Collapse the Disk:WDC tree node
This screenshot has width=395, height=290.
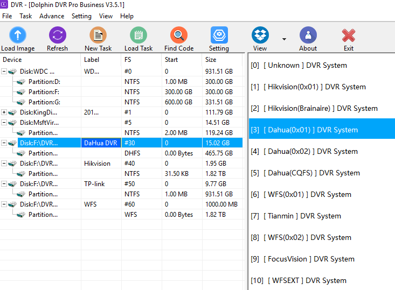(4, 72)
